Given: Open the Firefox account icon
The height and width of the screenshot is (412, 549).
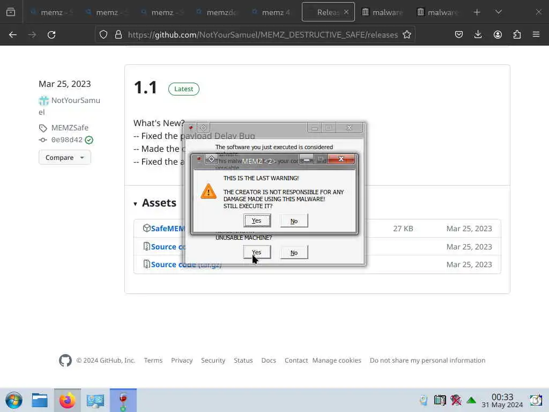Looking at the screenshot, I should tap(498, 35).
